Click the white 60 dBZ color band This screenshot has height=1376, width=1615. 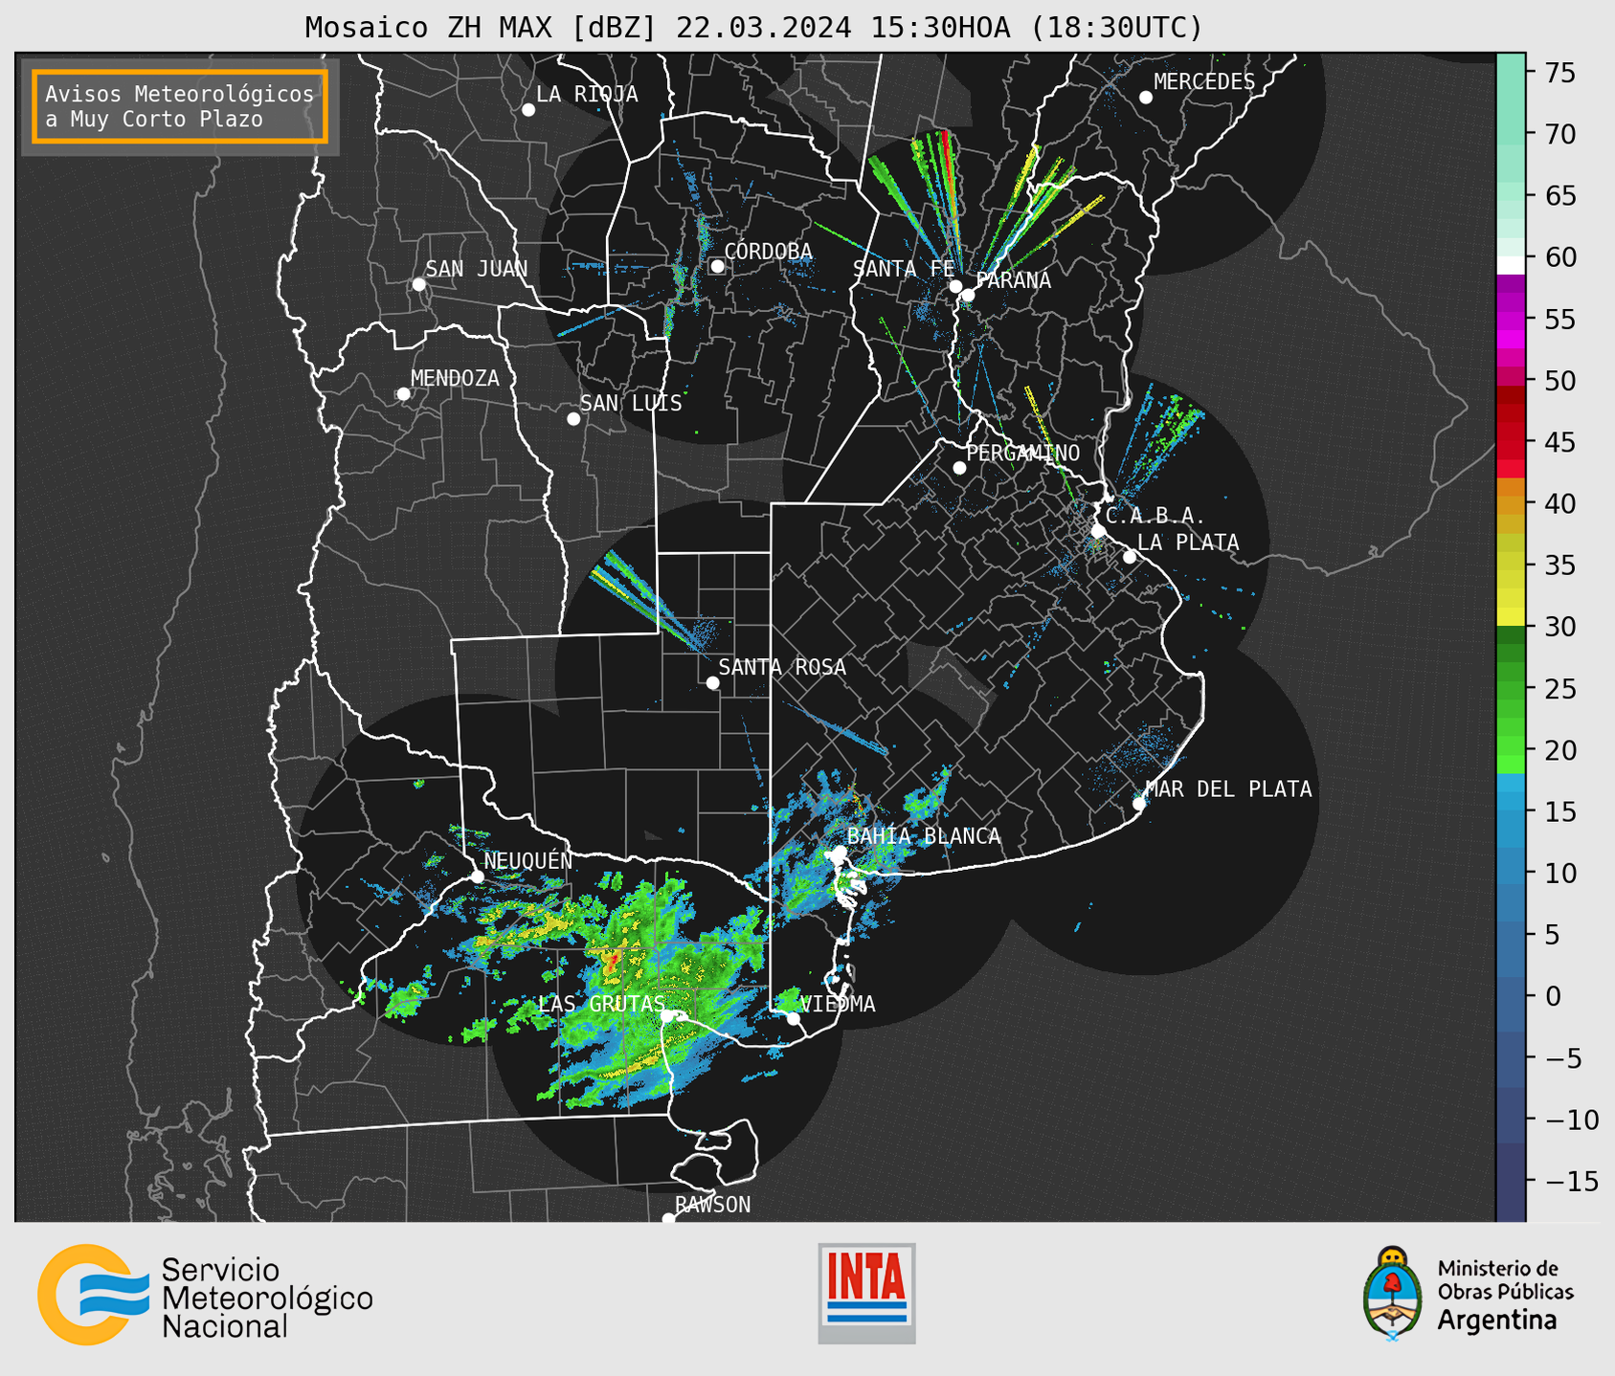[x=1511, y=265]
